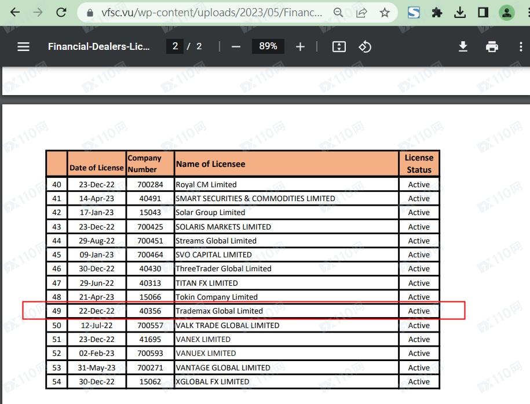Download the PDF file
Screen dimensions: 530x404
coord(463,46)
